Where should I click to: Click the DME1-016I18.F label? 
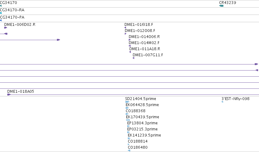pos(139,25)
